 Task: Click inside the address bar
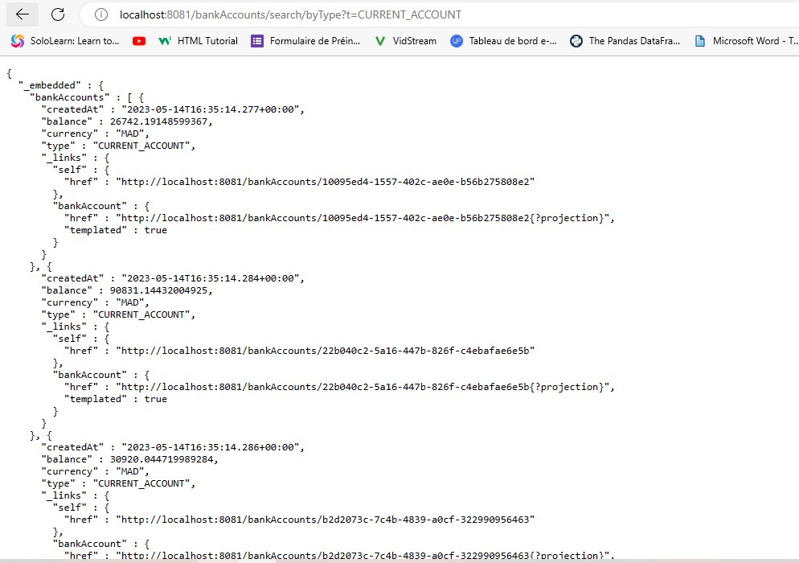322,14
